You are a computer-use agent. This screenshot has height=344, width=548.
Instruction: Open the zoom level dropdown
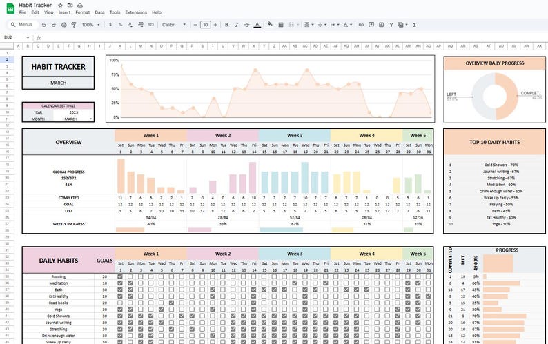(91, 25)
